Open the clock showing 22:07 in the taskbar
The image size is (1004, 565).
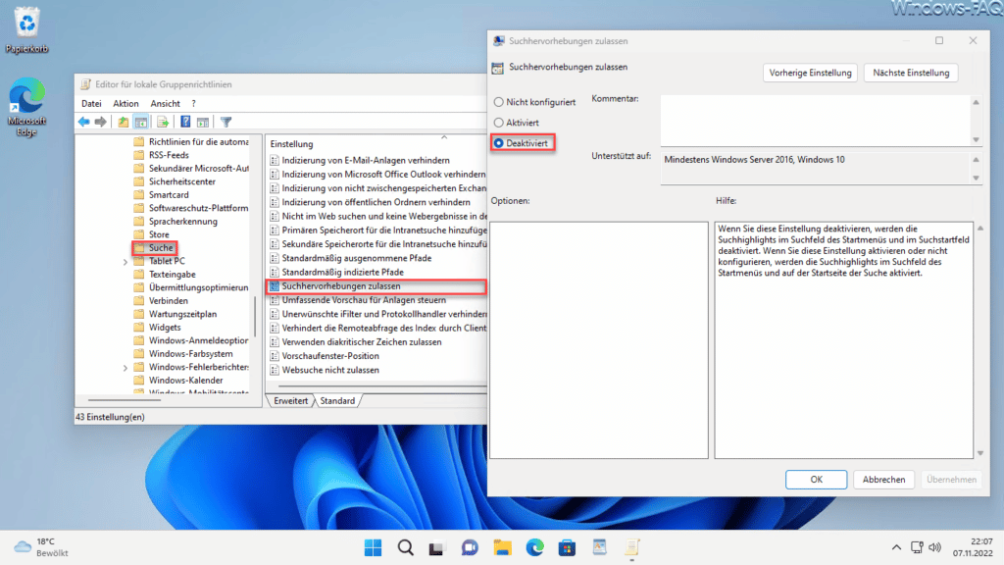click(972, 547)
